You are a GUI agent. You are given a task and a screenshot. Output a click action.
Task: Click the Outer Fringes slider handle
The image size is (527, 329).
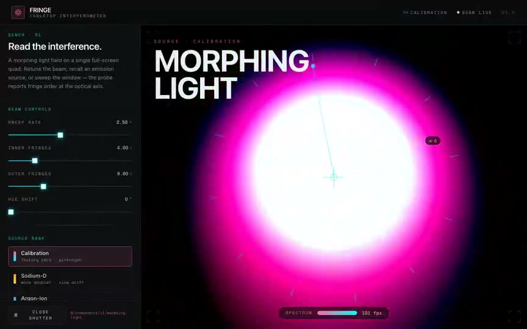pos(43,186)
